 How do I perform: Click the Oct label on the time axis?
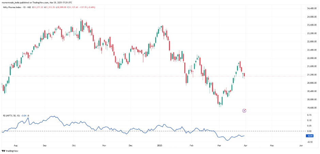click(74, 145)
